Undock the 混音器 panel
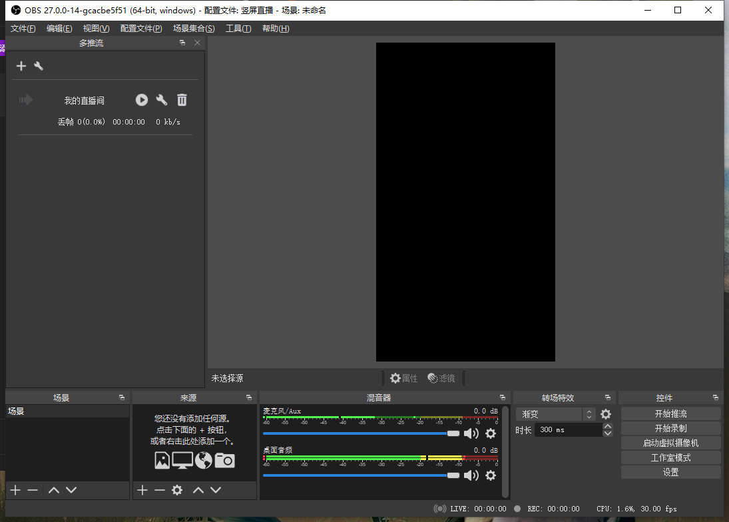 point(502,397)
